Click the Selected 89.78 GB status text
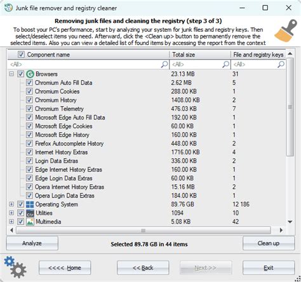 tap(149, 244)
